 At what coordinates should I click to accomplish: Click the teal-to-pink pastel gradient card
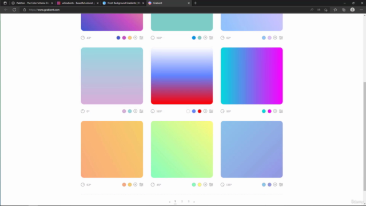point(112,76)
